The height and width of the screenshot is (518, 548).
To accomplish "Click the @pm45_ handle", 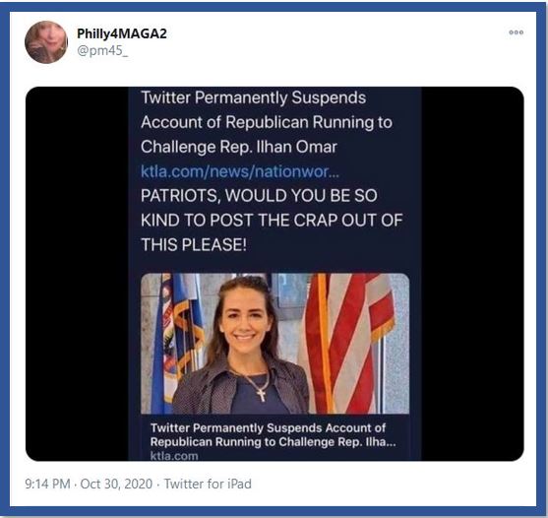I will tap(102, 51).
